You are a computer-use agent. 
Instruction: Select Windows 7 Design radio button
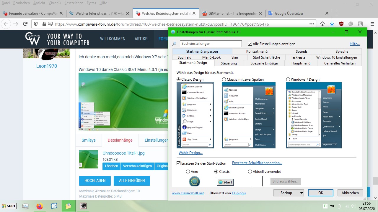288,79
